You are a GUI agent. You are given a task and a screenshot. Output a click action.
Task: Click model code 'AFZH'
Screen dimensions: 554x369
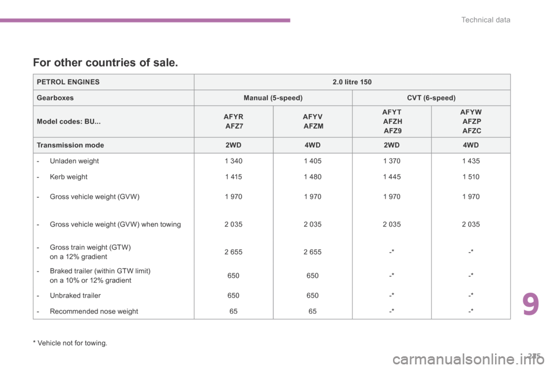(x=392, y=122)
